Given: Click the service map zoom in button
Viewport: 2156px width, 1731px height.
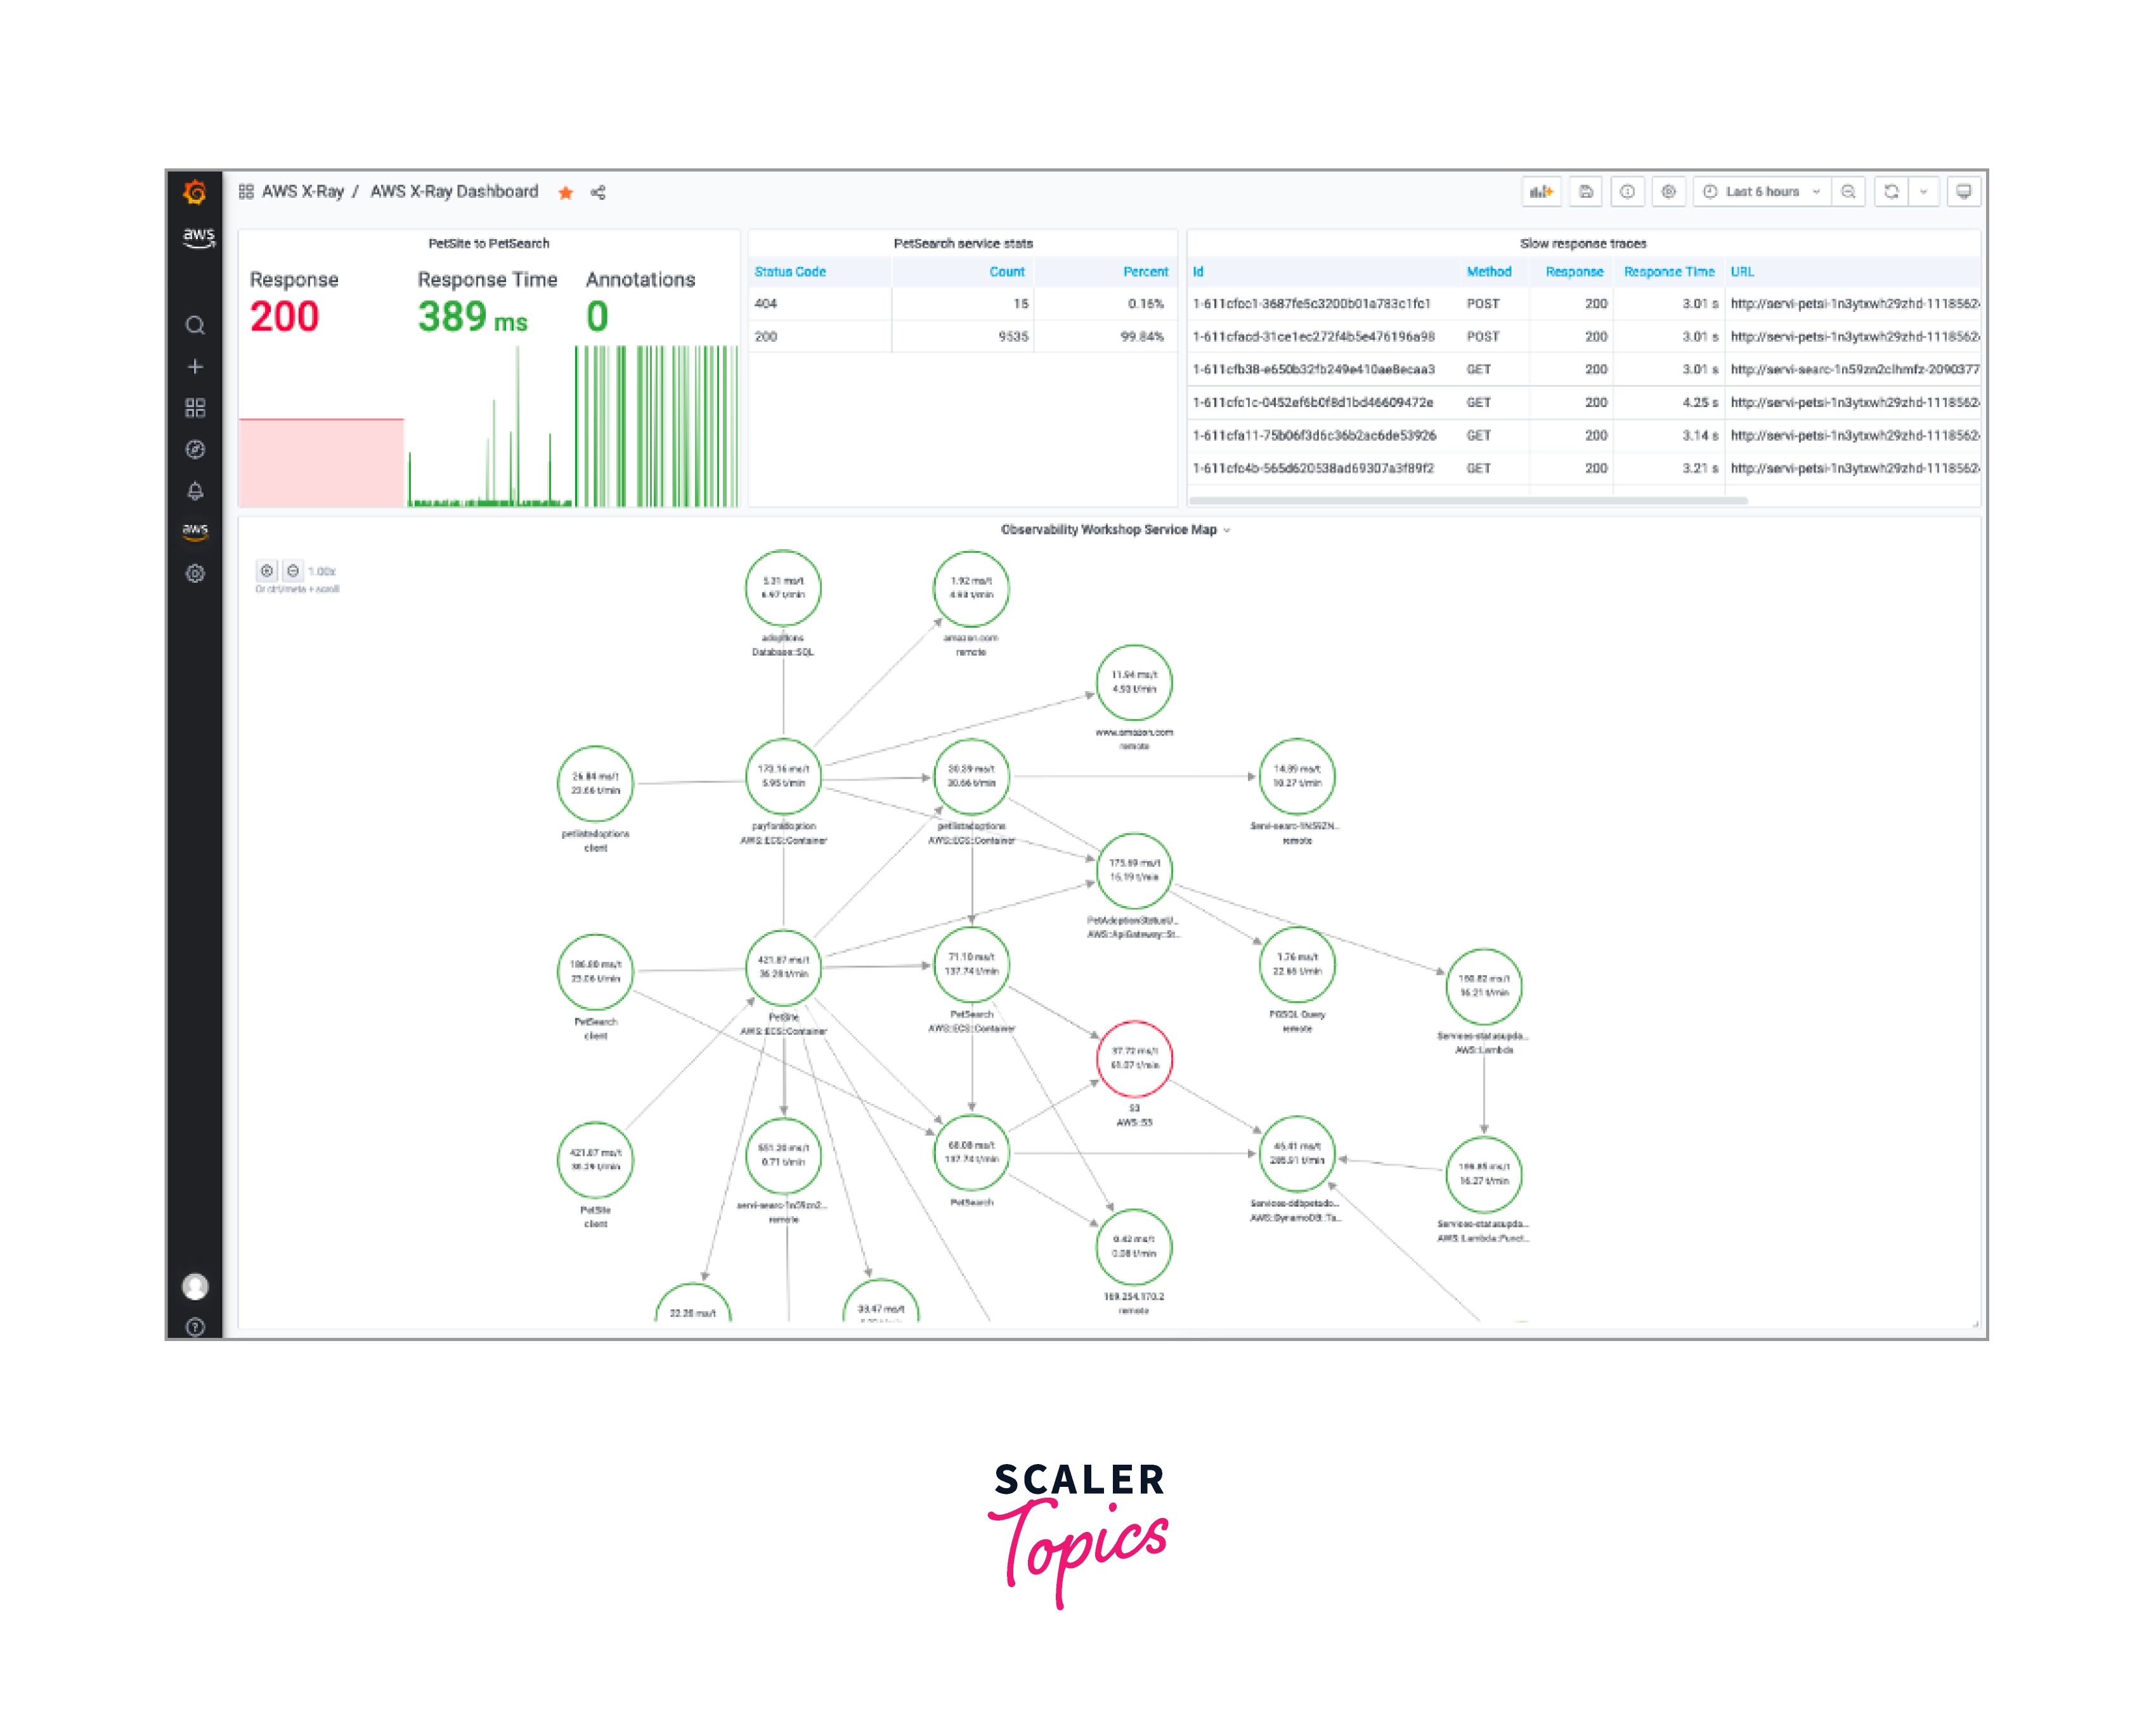Looking at the screenshot, I should coord(267,571).
